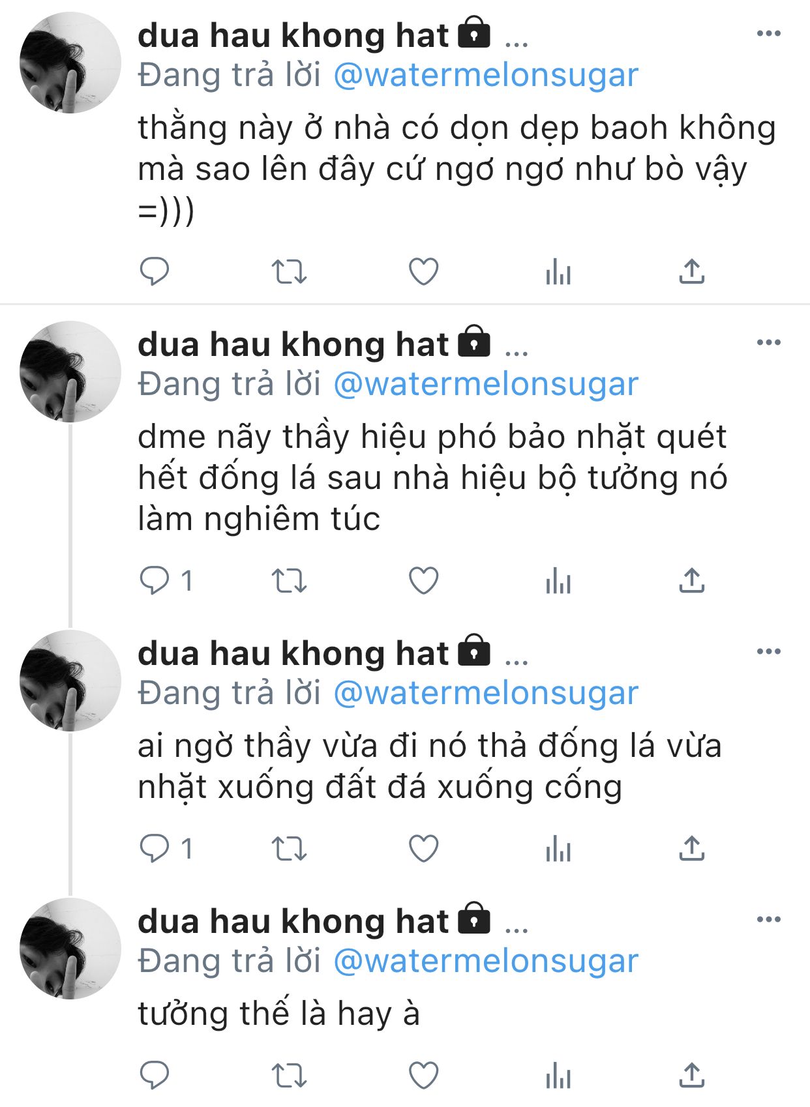Open tweet text 'tưởng thế là hay à'
Viewport: 810px width, 1107px height.
(x=278, y=1014)
